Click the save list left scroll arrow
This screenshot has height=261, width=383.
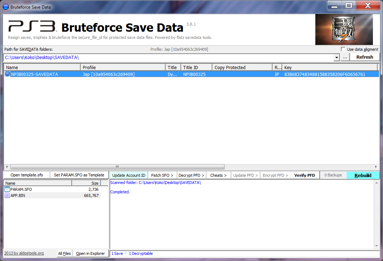pyautogui.click(x=7, y=167)
